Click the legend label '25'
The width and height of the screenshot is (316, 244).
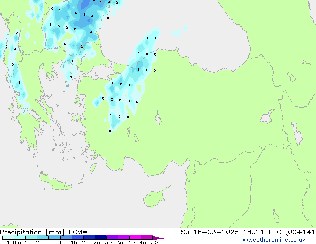pos(97,242)
